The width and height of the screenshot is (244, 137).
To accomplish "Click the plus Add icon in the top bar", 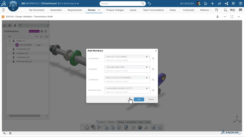I will click(x=212, y=3).
